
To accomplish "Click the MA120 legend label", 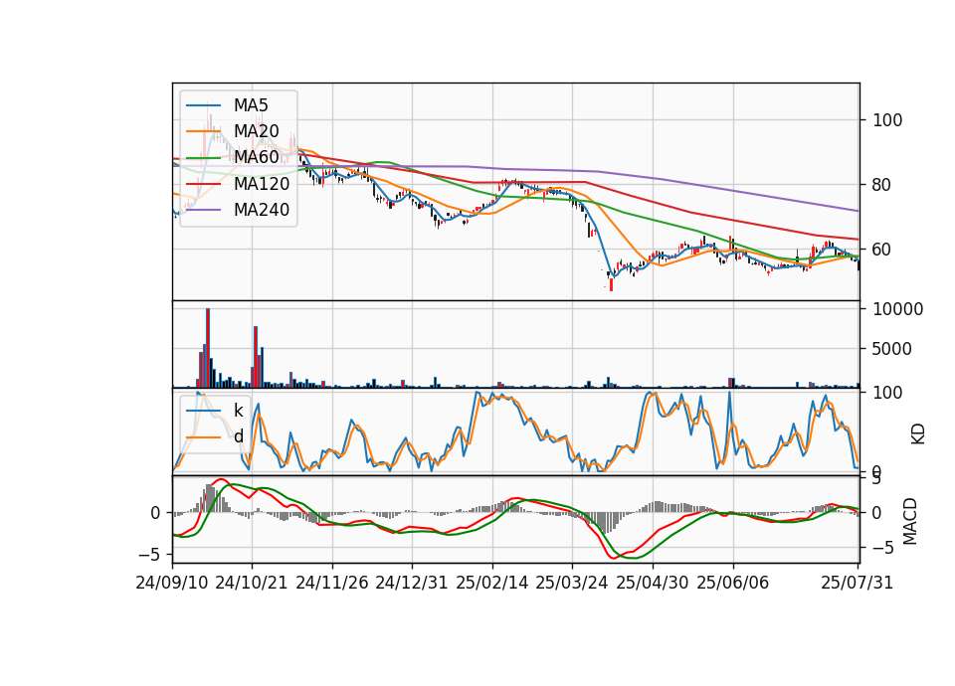I will (x=262, y=183).
